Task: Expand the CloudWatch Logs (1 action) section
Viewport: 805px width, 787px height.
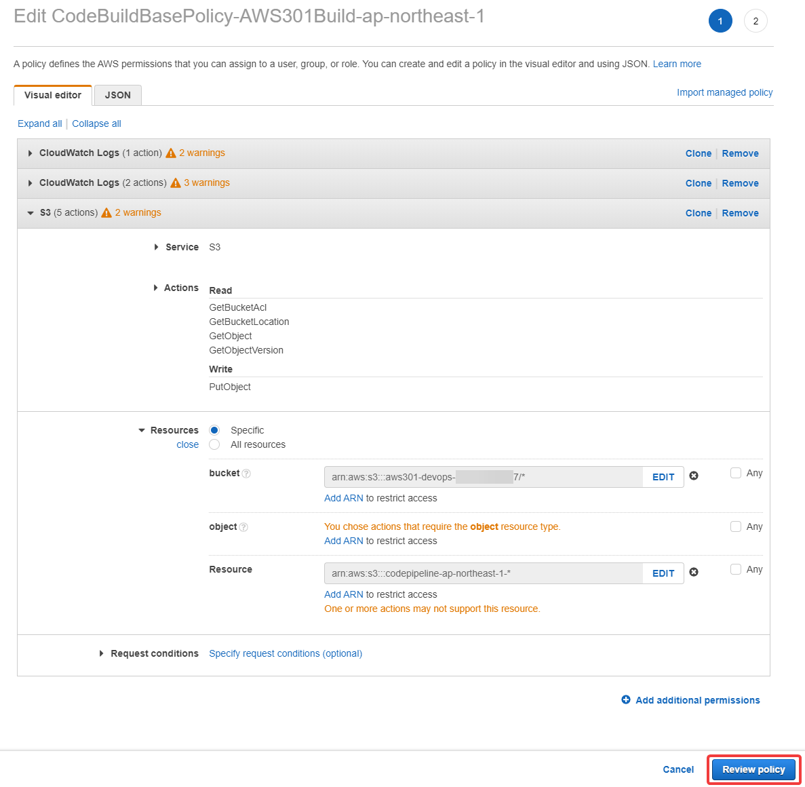Action: pyautogui.click(x=31, y=153)
